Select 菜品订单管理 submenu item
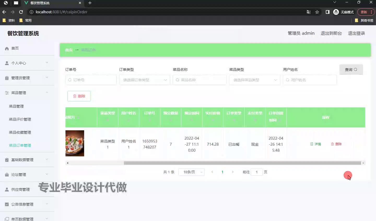Screen dimensions: 376x221 tap(20, 145)
